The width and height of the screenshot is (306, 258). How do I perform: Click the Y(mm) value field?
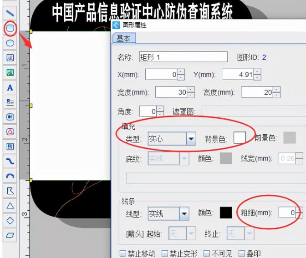(x=238, y=74)
